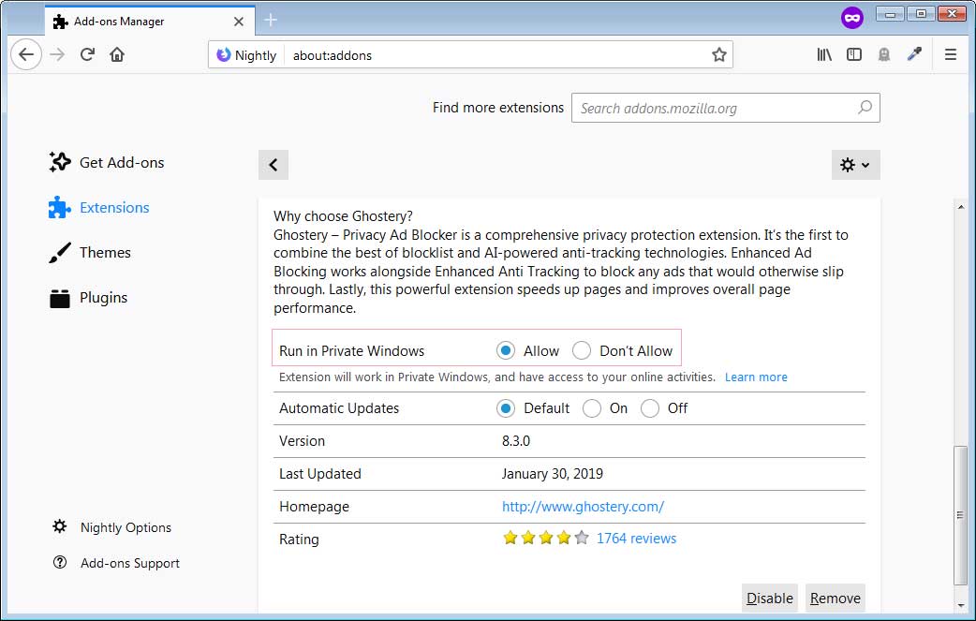
Task: Switch to Themes in sidebar
Action: tap(104, 253)
